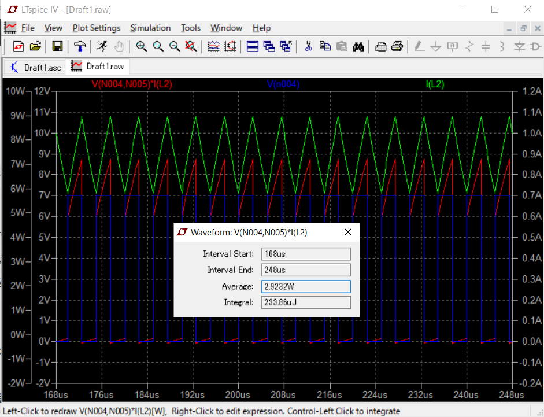Open the Plot Settings menu
This screenshot has width=544, height=417.
[x=97, y=28]
